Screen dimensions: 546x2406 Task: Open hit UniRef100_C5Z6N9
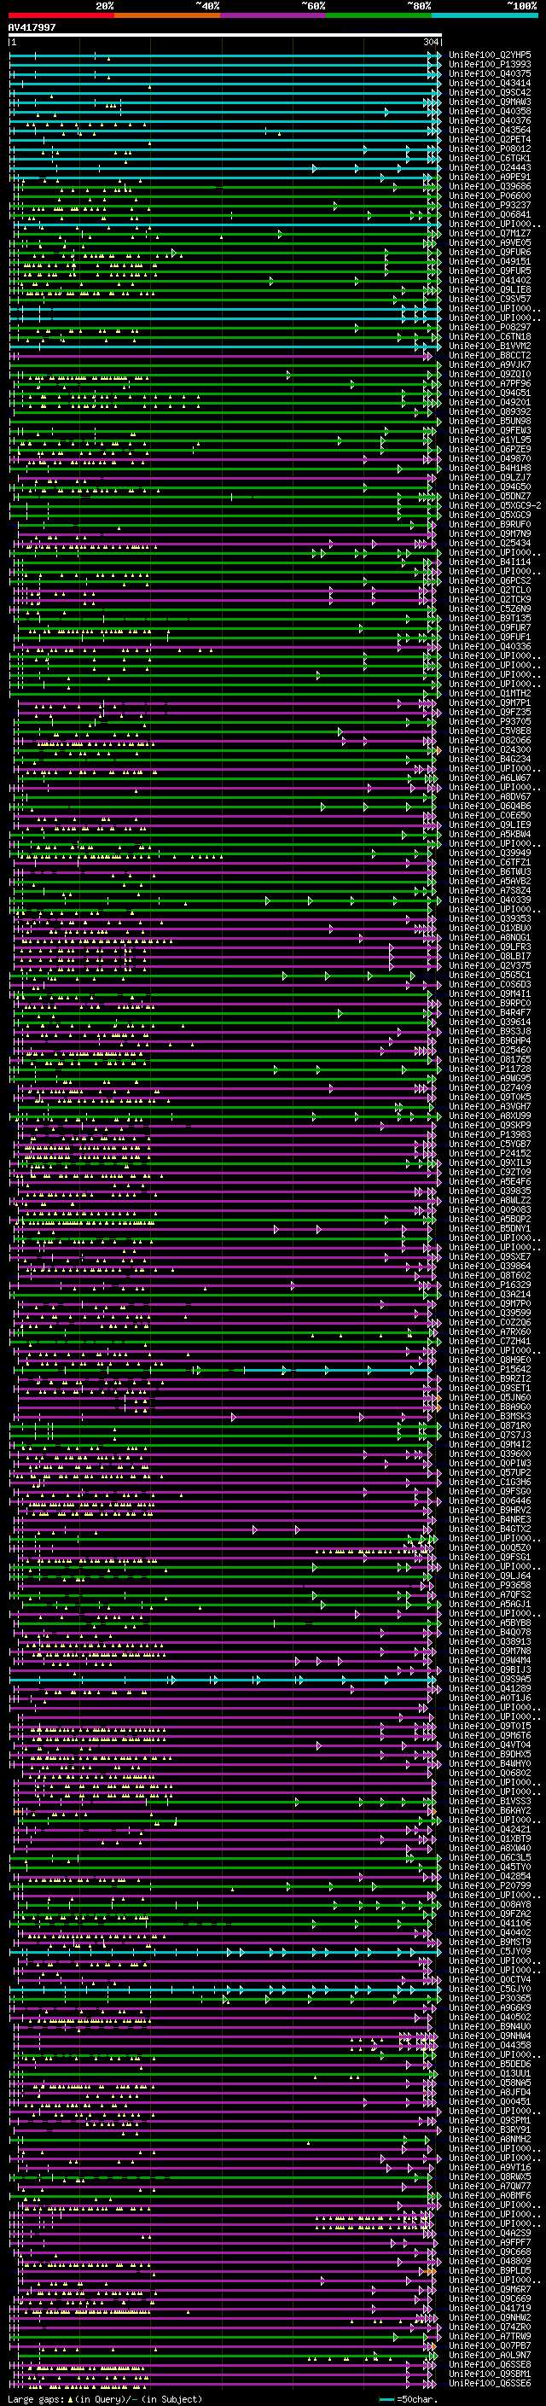(x=490, y=609)
